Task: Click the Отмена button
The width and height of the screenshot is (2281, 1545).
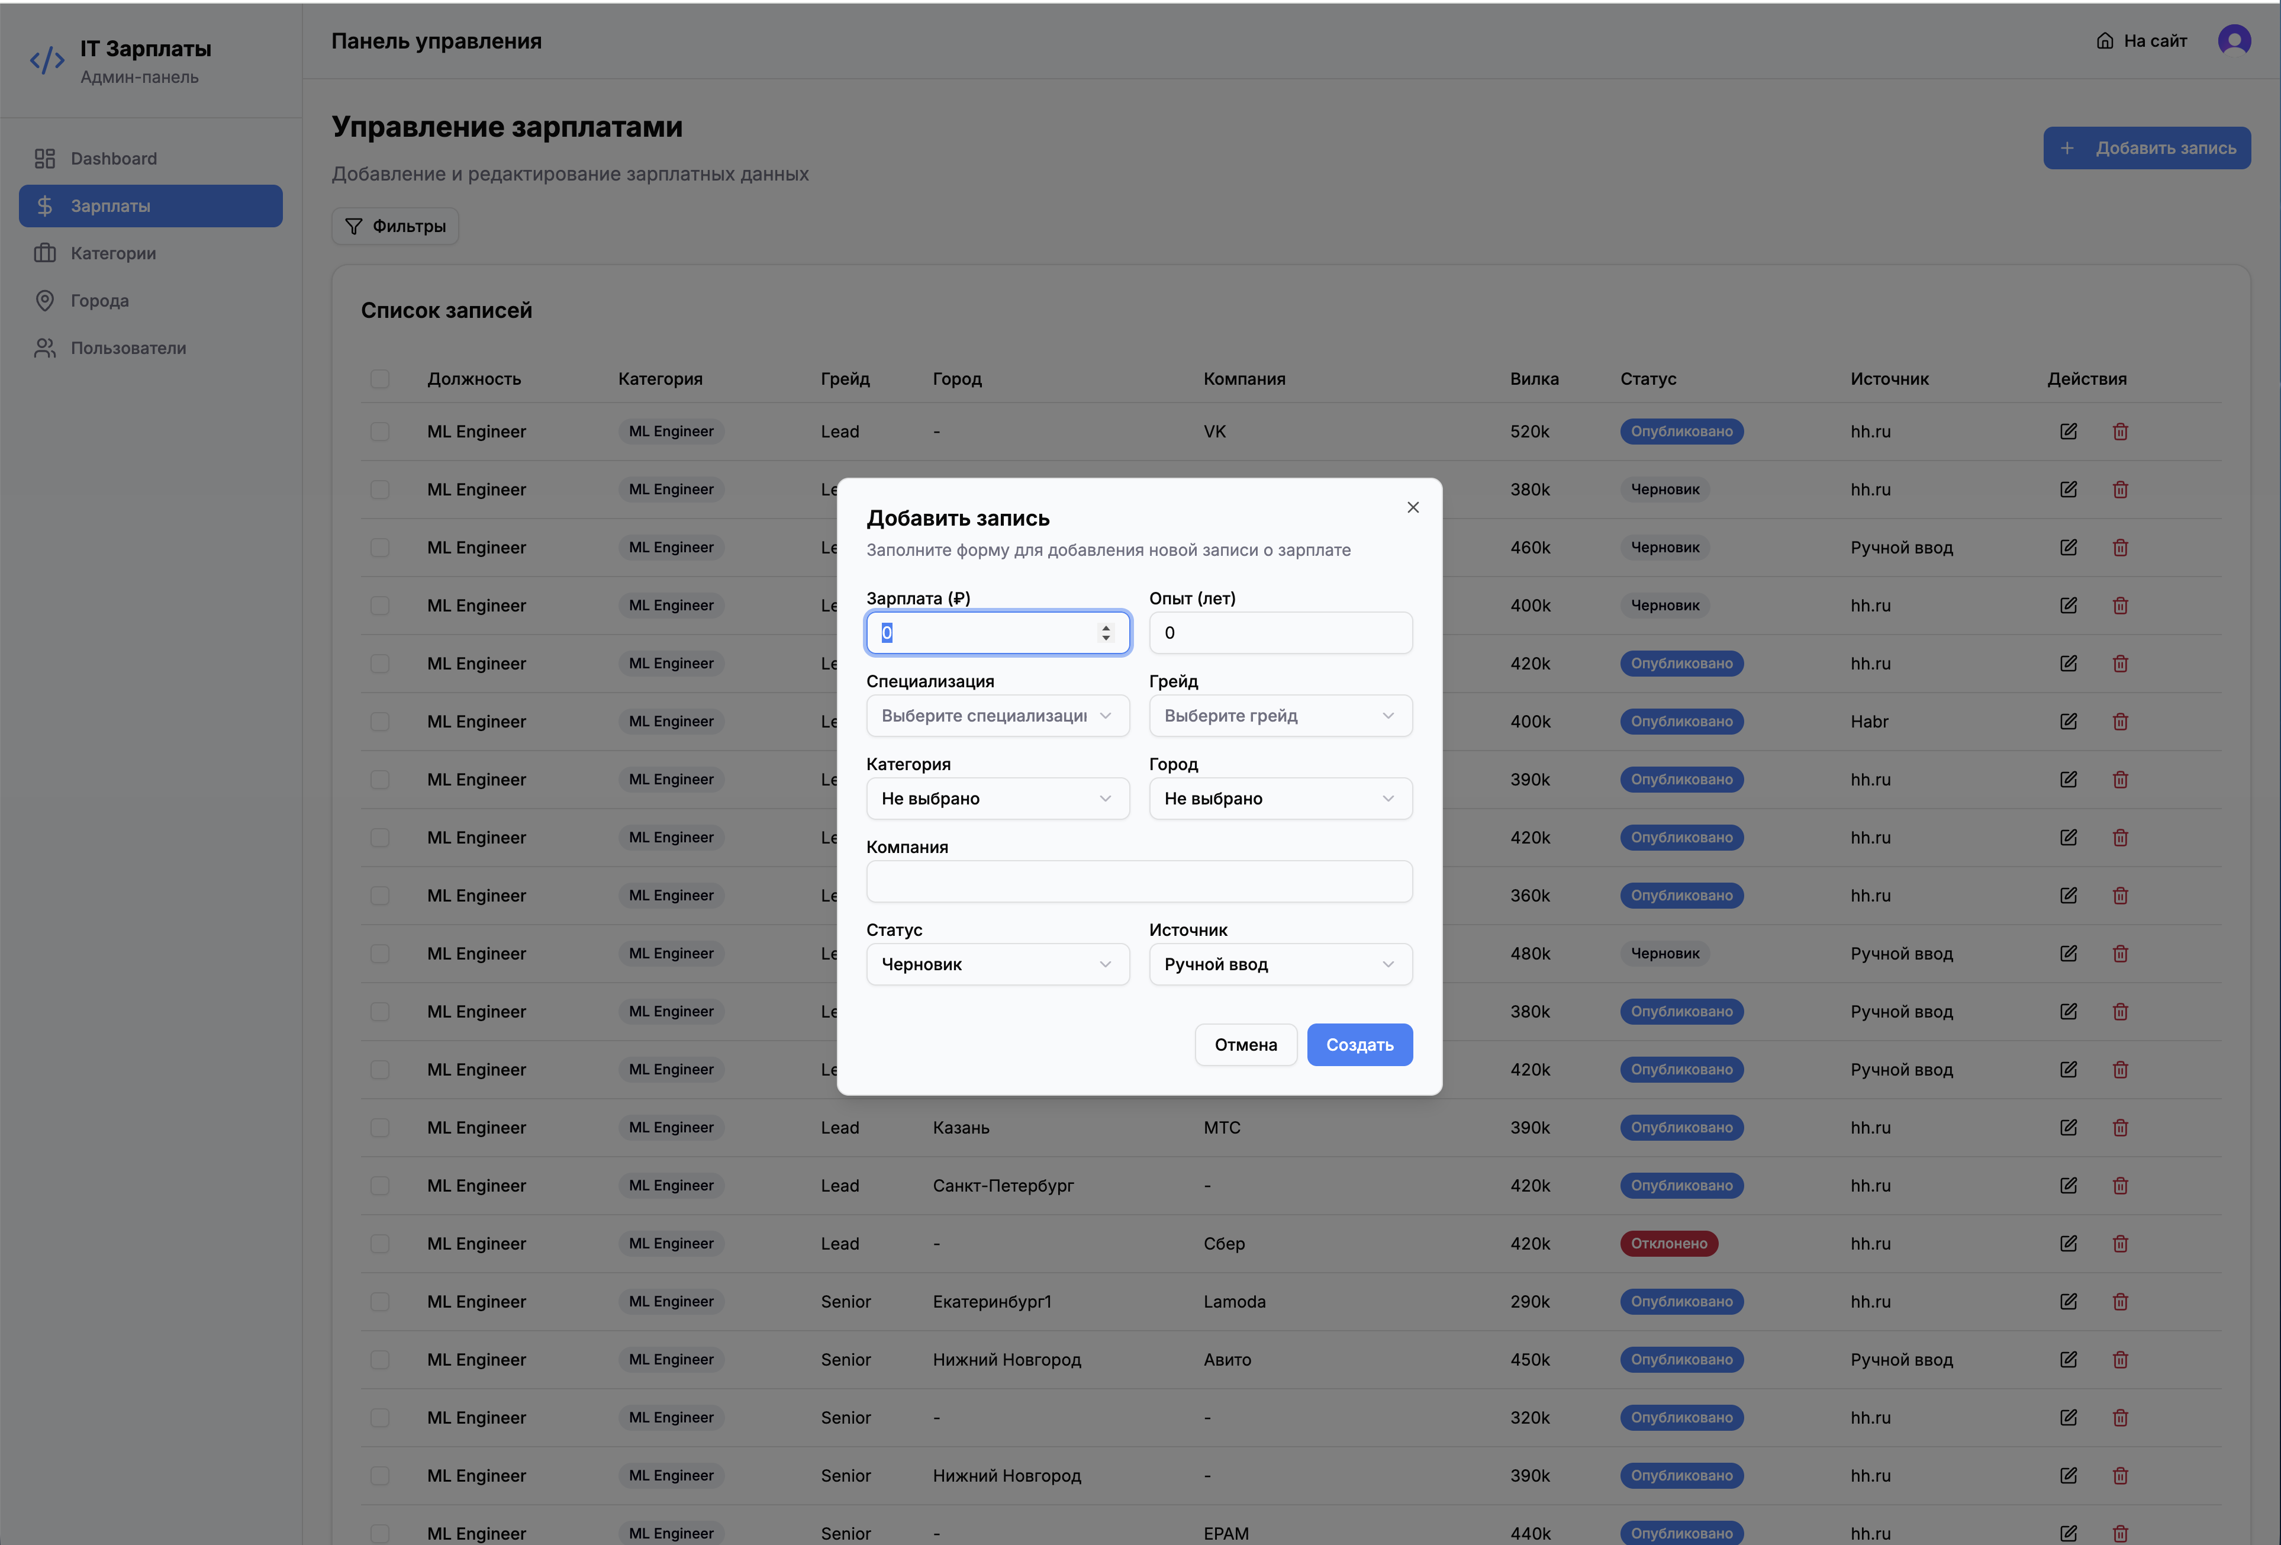Action: 1245,1044
